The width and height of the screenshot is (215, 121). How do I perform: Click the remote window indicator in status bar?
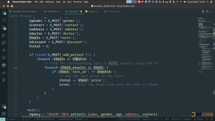(3, 119)
